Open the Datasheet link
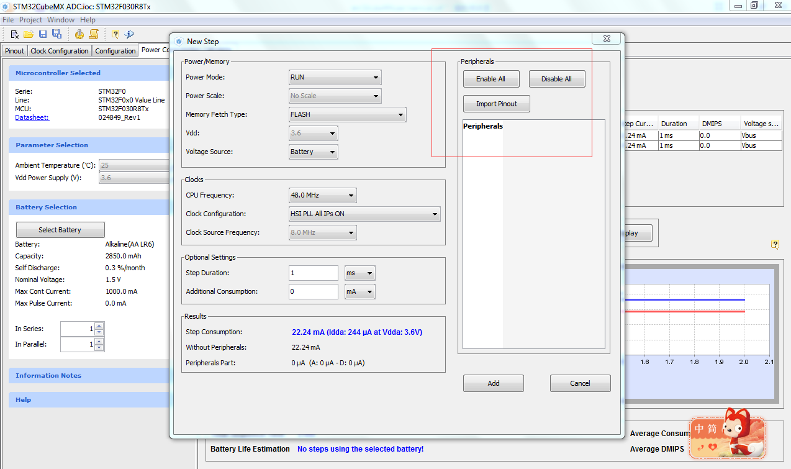The image size is (791, 469). (x=32, y=117)
